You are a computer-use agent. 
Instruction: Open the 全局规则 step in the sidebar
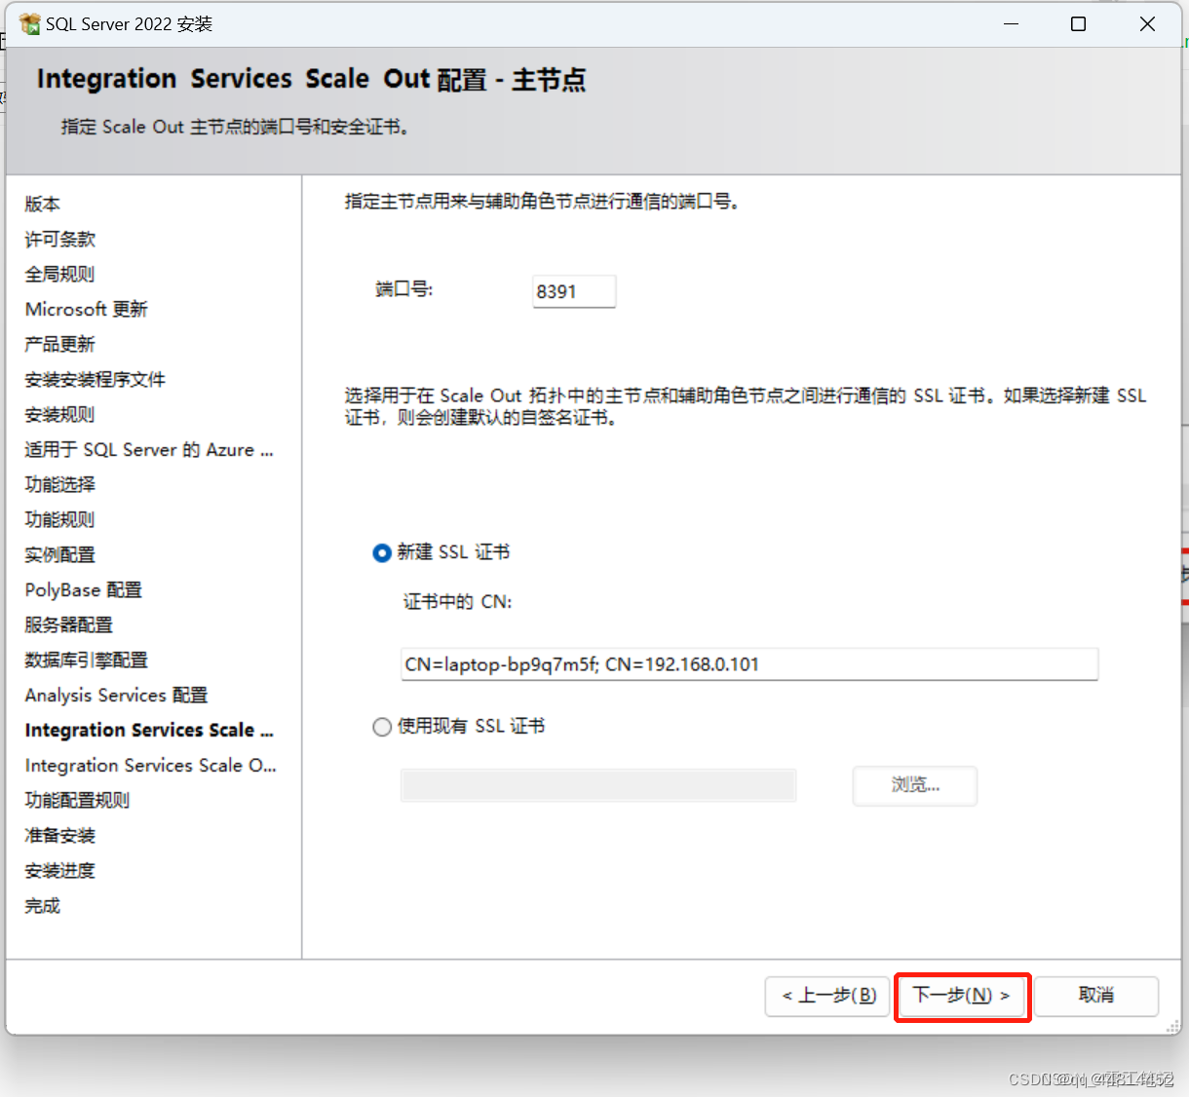point(60,275)
